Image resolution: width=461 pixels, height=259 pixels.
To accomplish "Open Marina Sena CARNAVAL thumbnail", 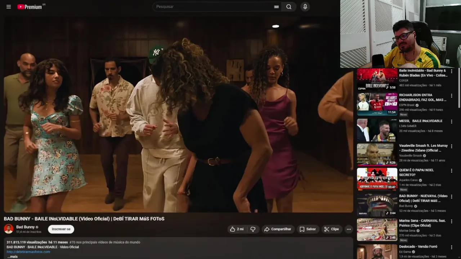I will click(377, 230).
